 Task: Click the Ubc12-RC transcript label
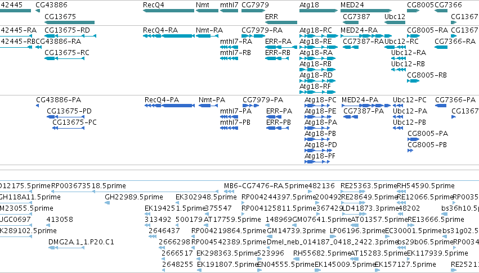pos(401,42)
